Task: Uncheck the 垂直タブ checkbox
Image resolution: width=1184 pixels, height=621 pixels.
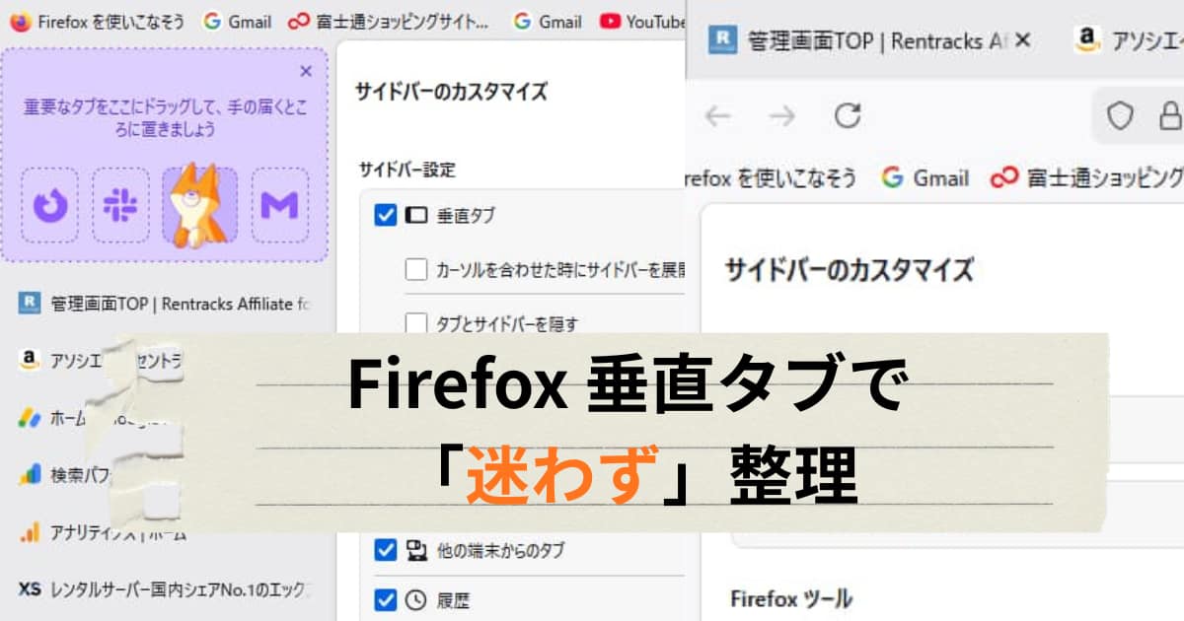Action: coord(386,215)
